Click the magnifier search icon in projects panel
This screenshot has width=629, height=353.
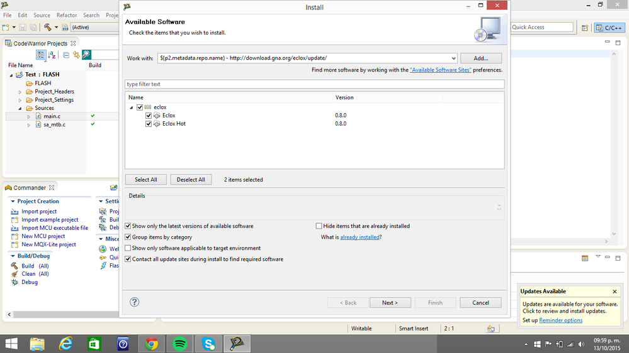pos(86,55)
